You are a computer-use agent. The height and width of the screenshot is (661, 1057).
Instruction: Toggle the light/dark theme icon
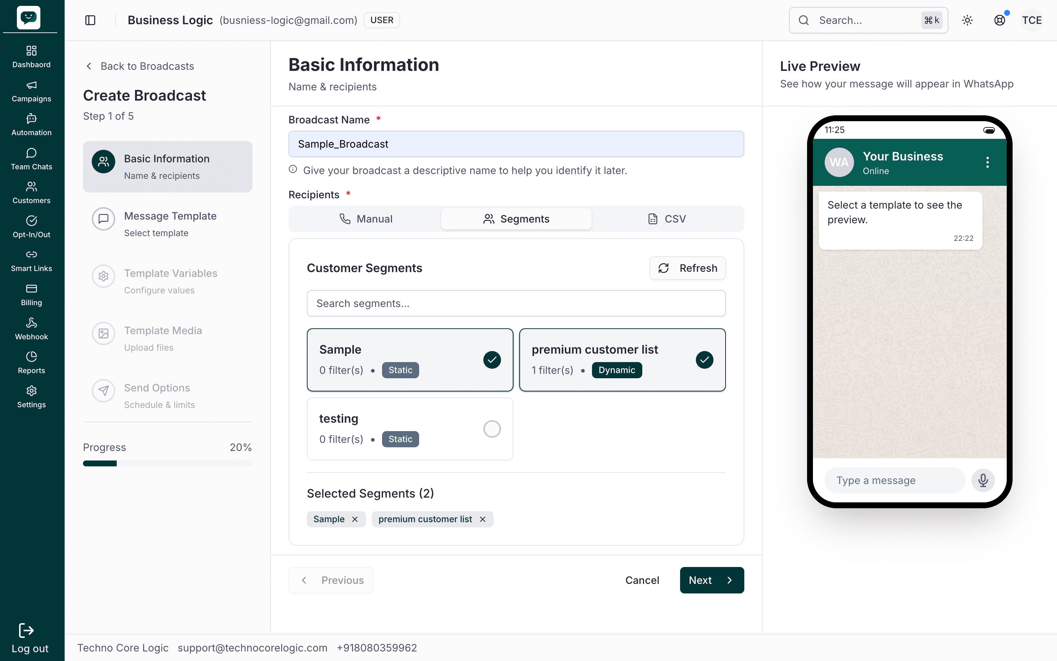[967, 20]
